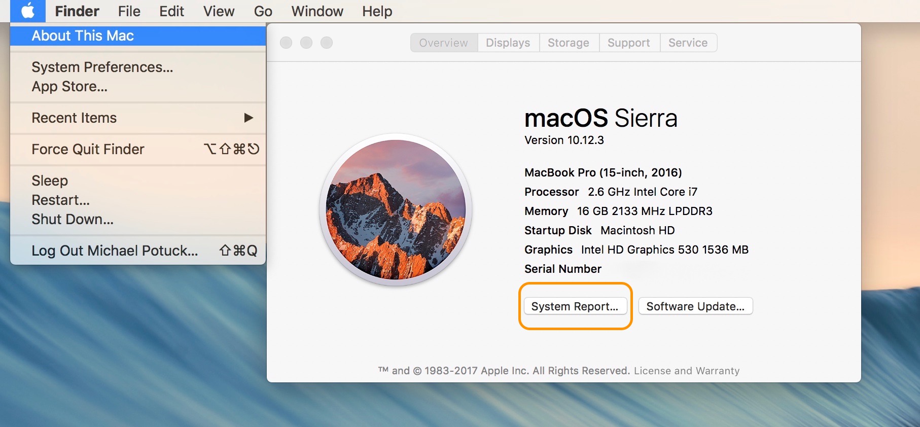Viewport: 920px width, 427px height.
Task: Put the Mac to Sleep
Action: click(x=138, y=181)
